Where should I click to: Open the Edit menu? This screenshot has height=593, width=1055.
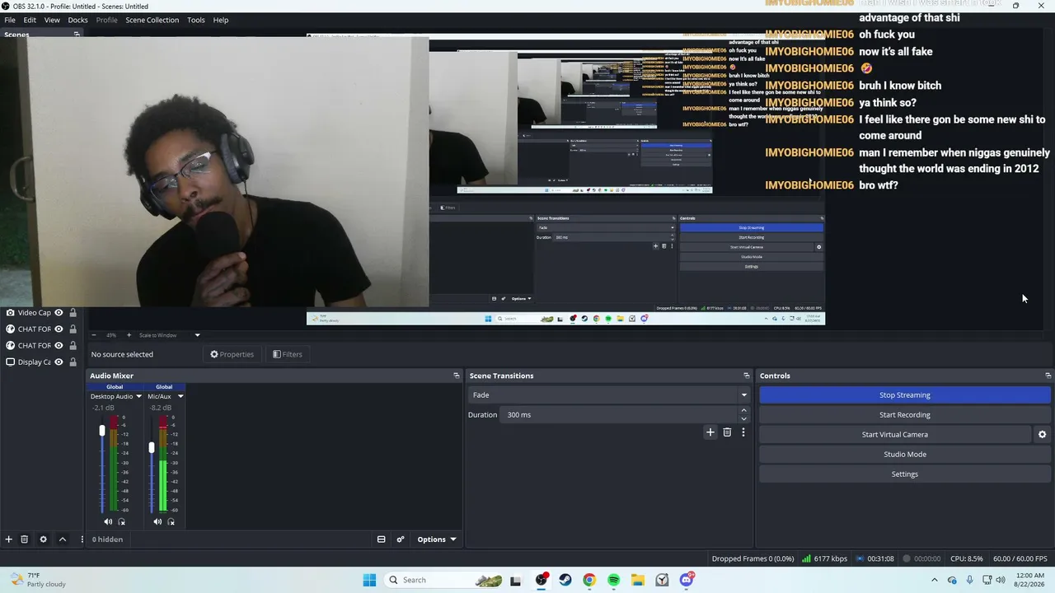[x=30, y=20]
